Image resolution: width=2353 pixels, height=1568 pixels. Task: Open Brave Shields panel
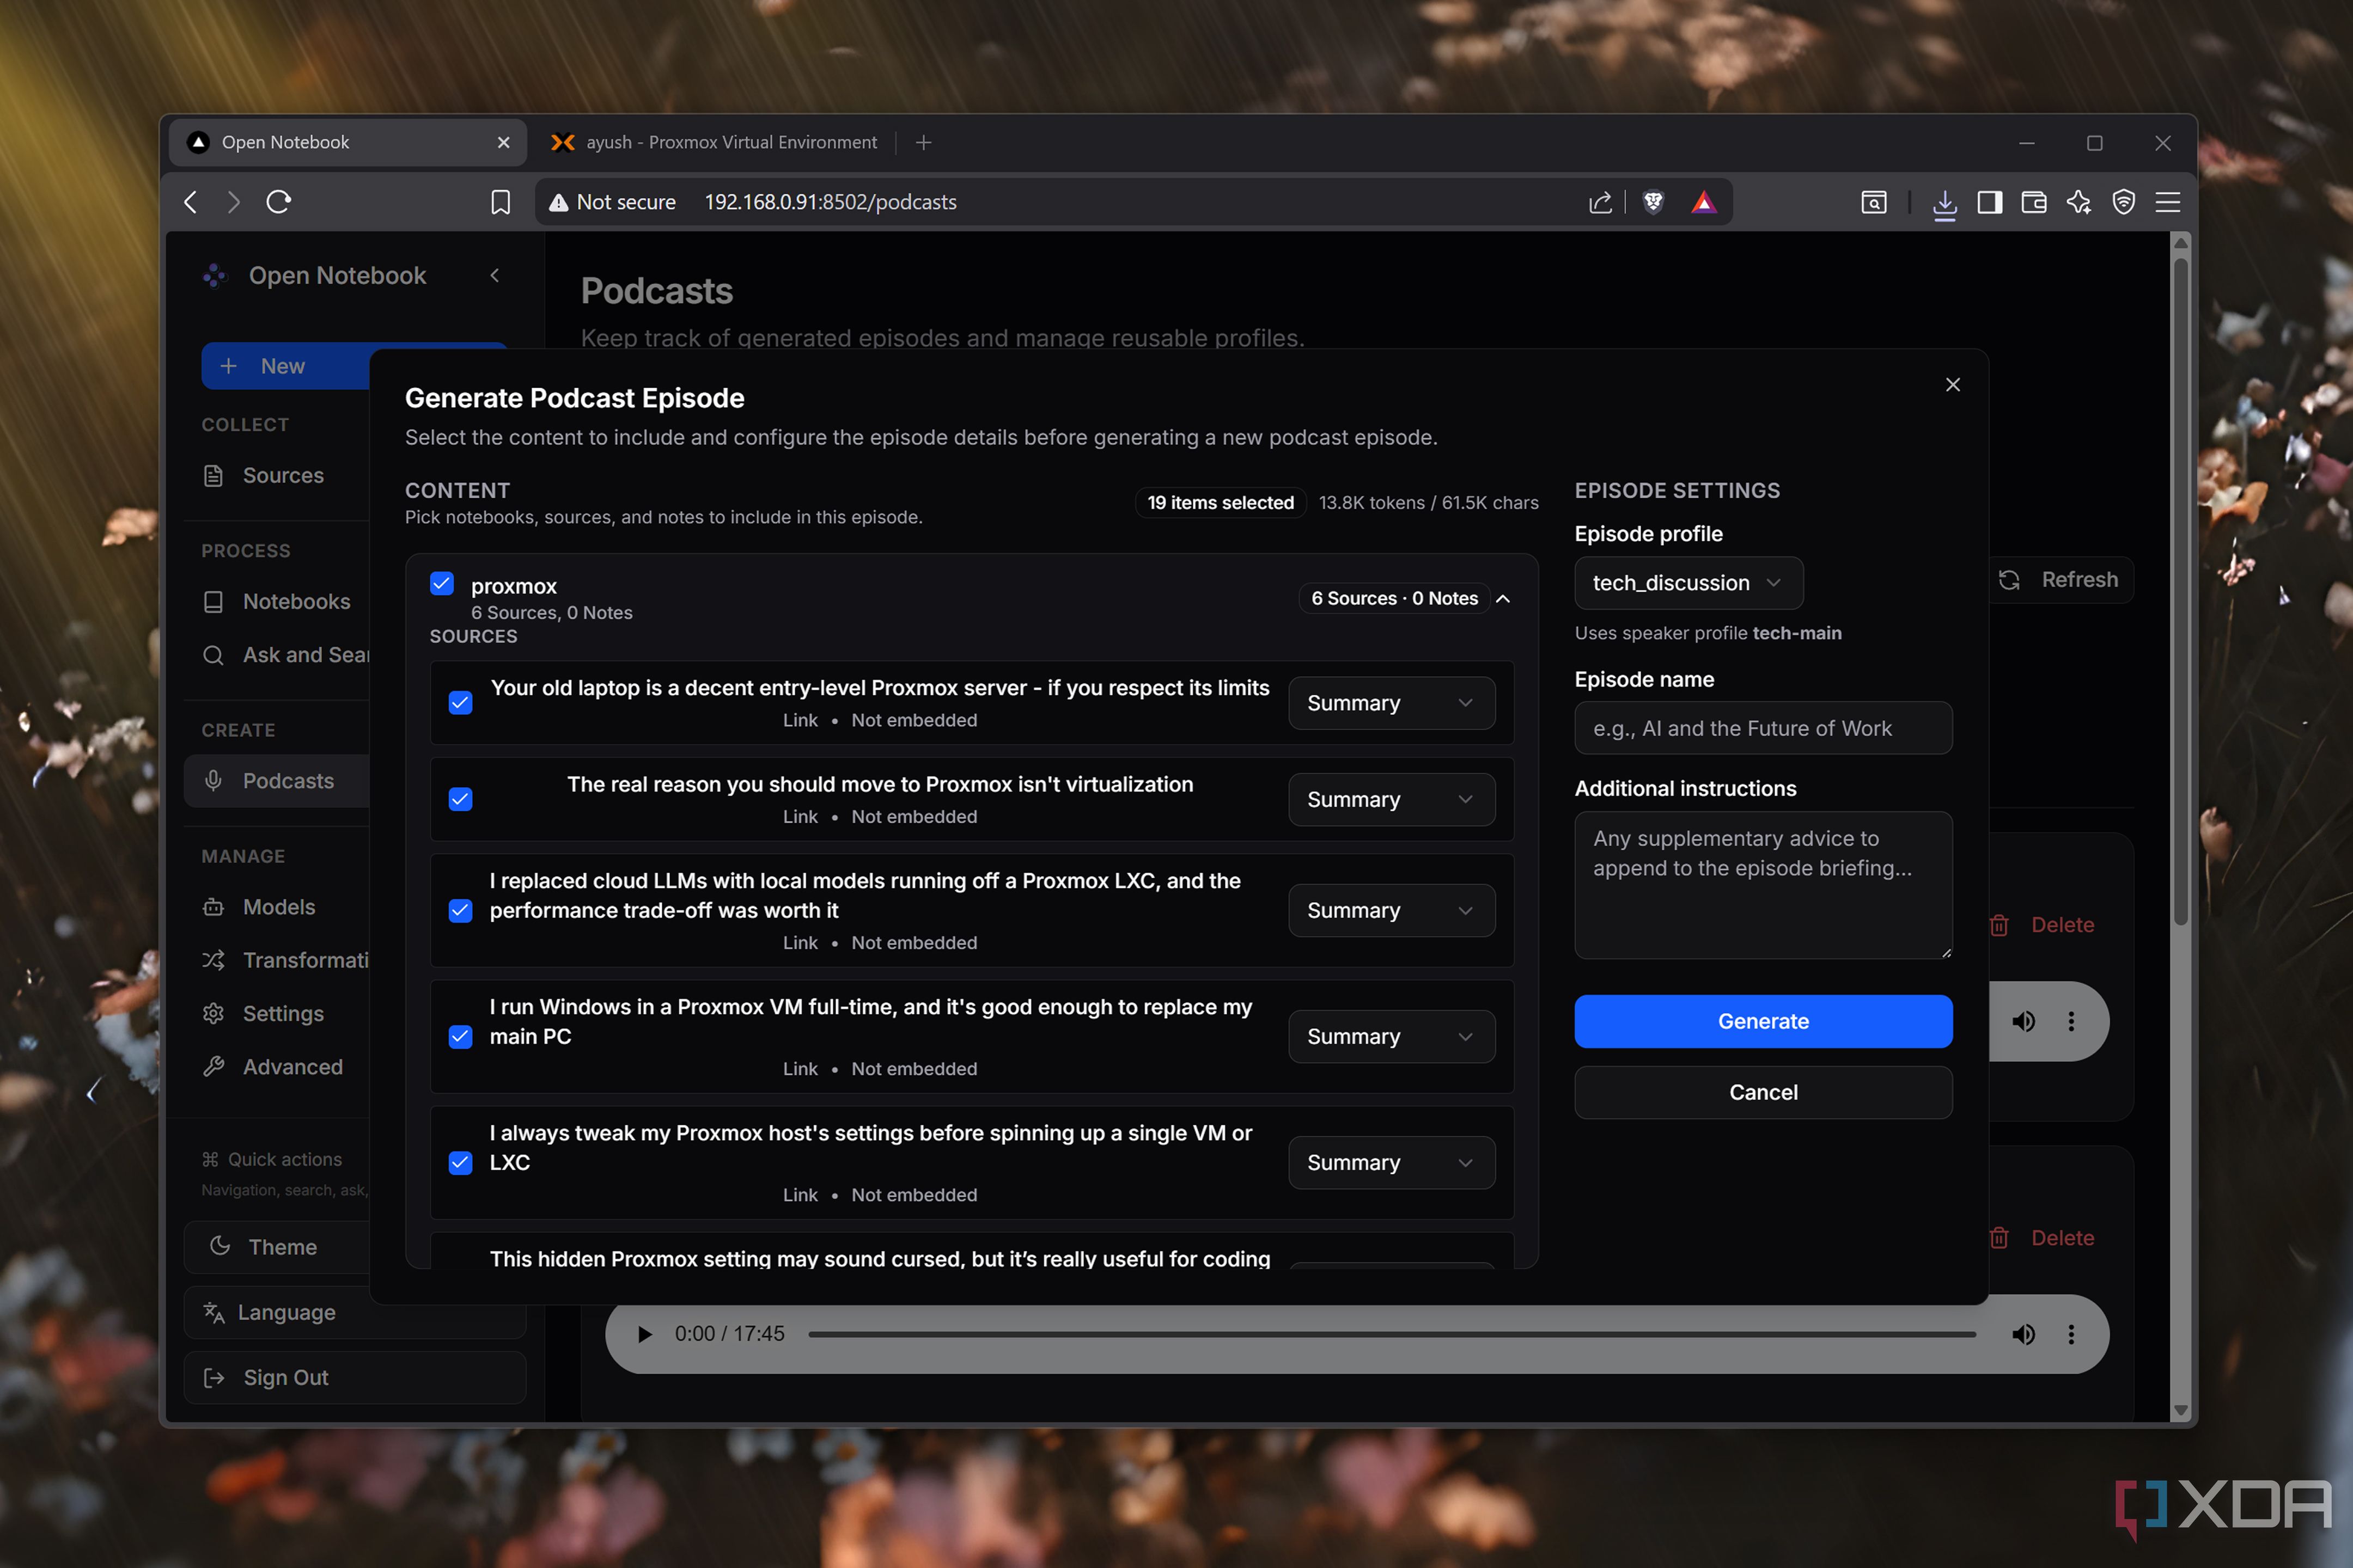[x=1653, y=202]
